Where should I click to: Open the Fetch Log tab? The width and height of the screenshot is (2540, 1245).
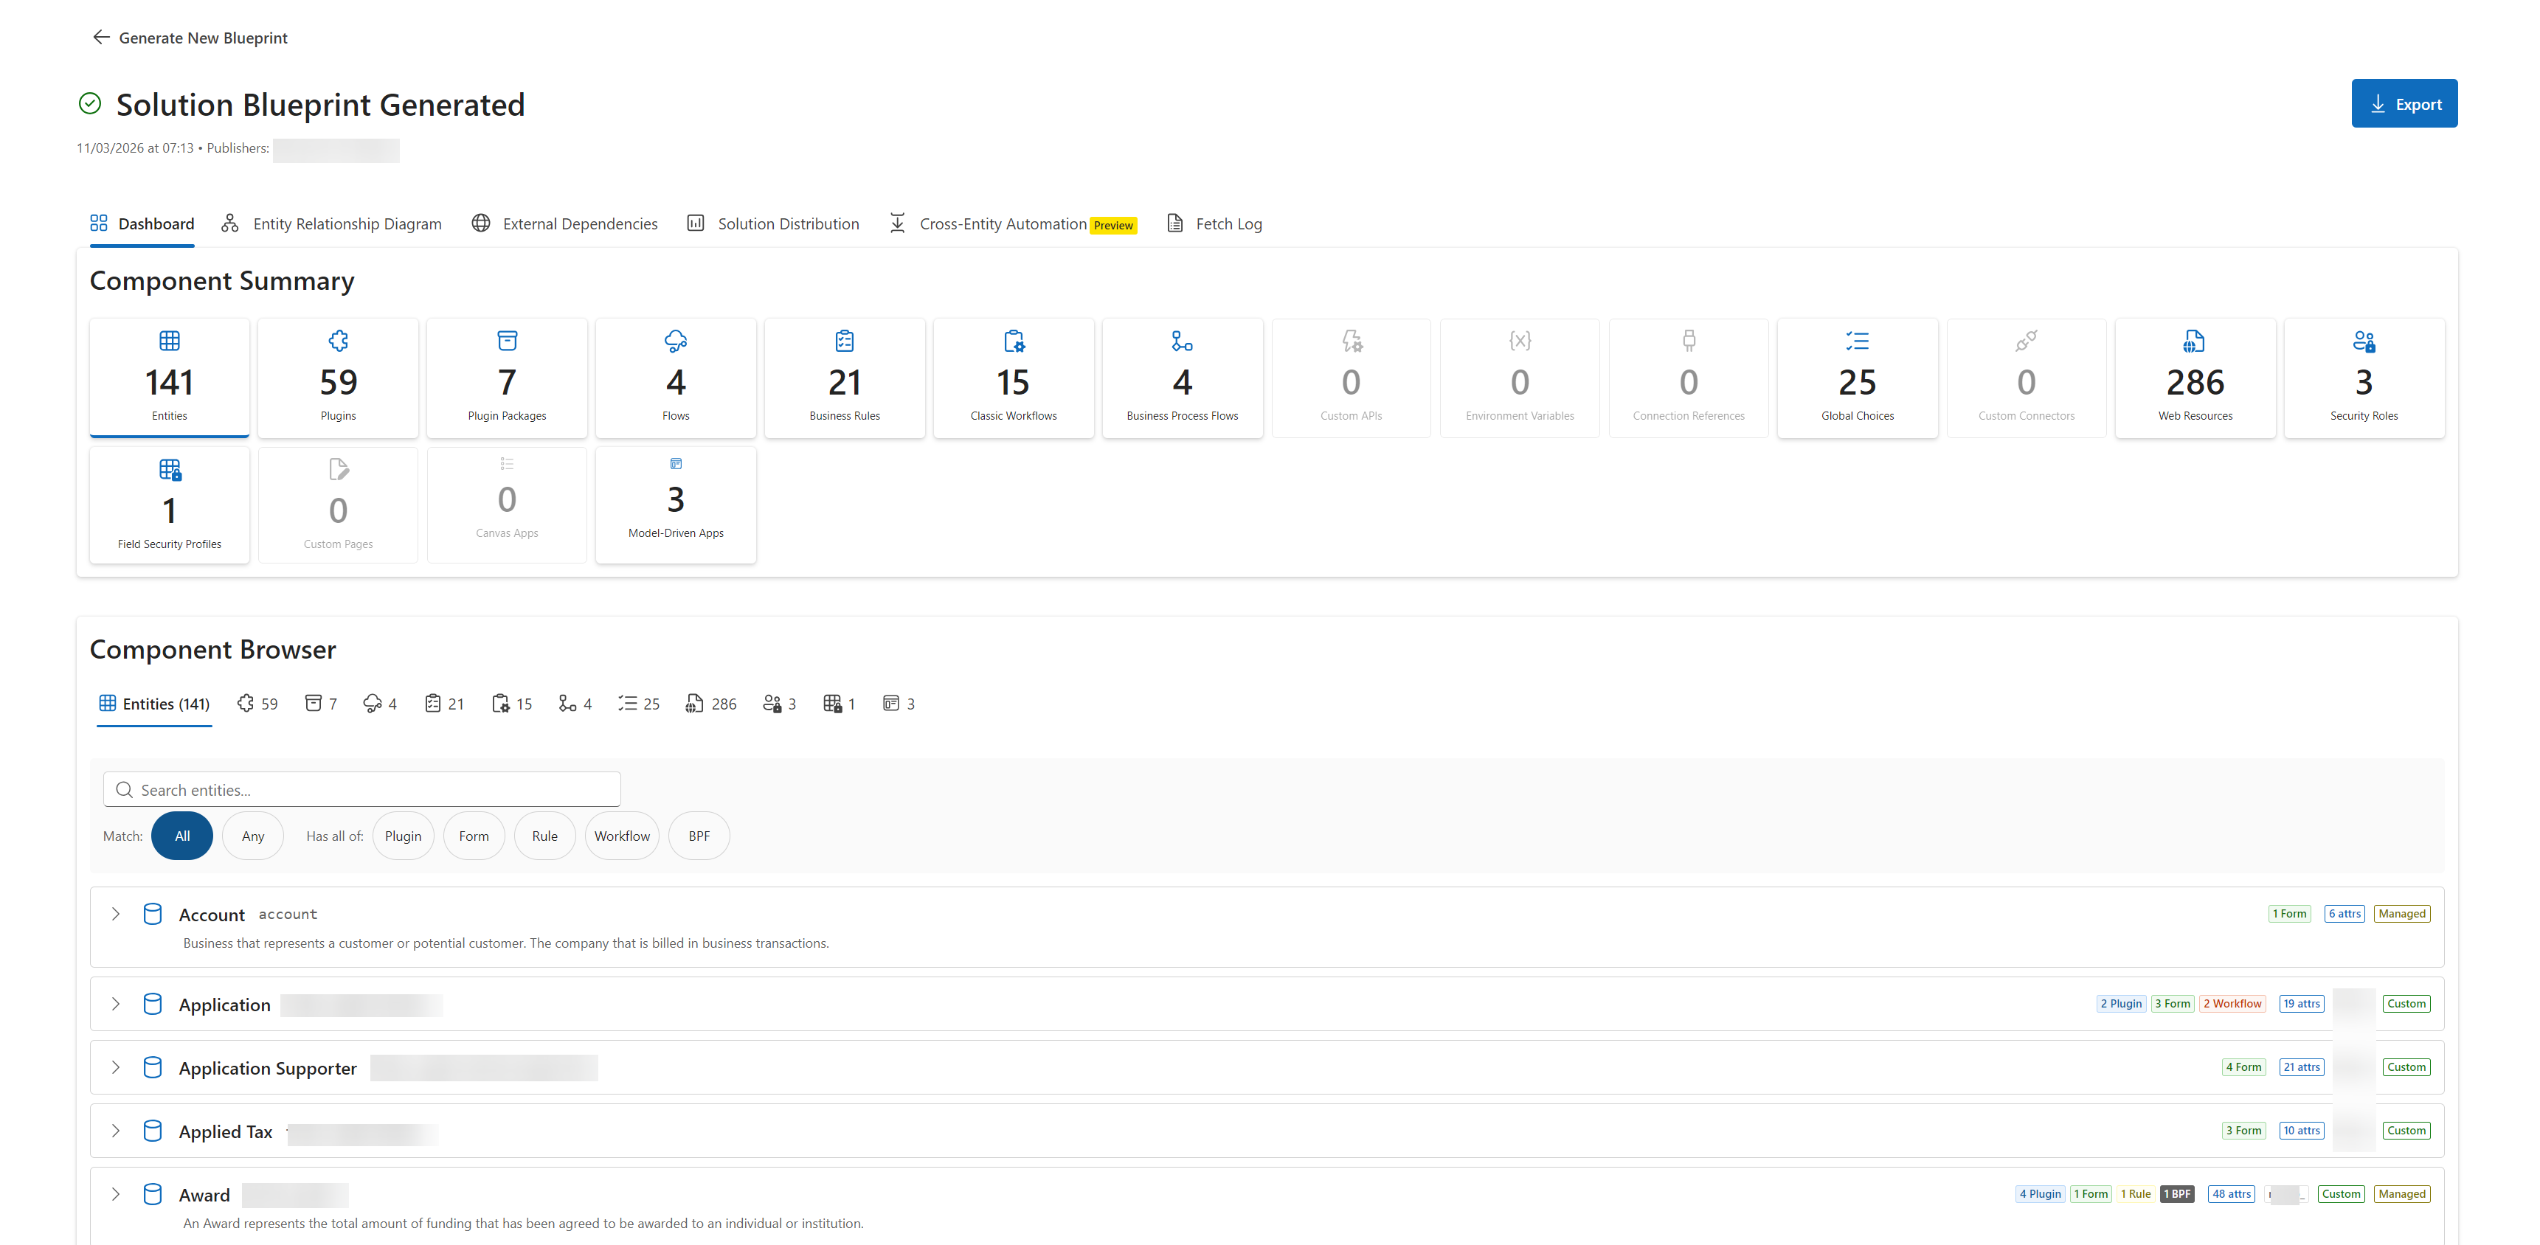pos(1214,223)
